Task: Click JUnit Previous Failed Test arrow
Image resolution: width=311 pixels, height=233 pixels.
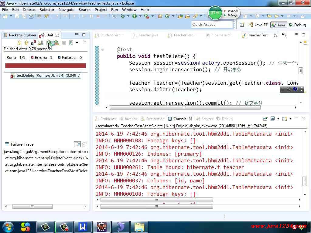Action: (x=26, y=42)
